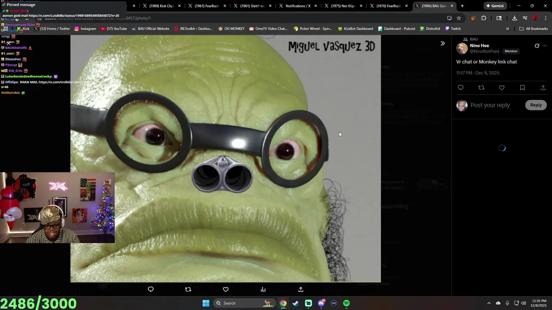Open the (57) YouTube bookmark

pyautogui.click(x=113, y=28)
